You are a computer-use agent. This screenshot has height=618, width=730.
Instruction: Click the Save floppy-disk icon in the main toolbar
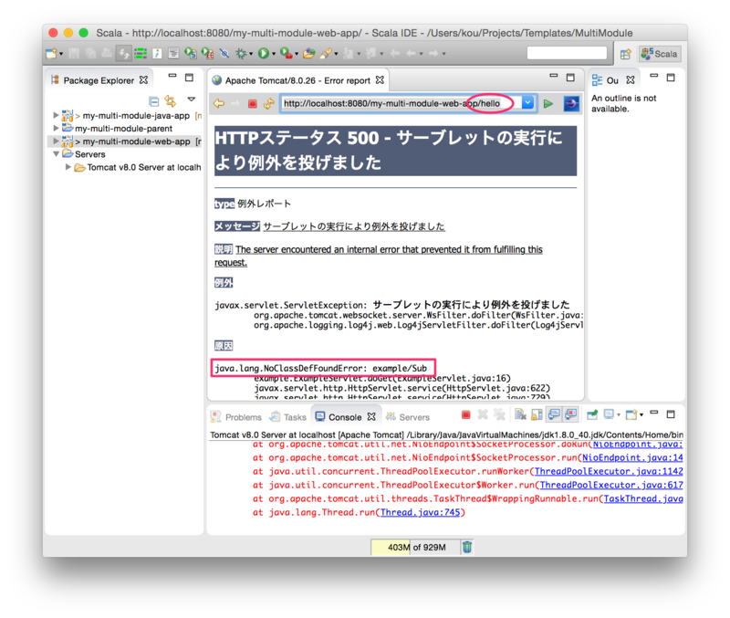pos(74,54)
